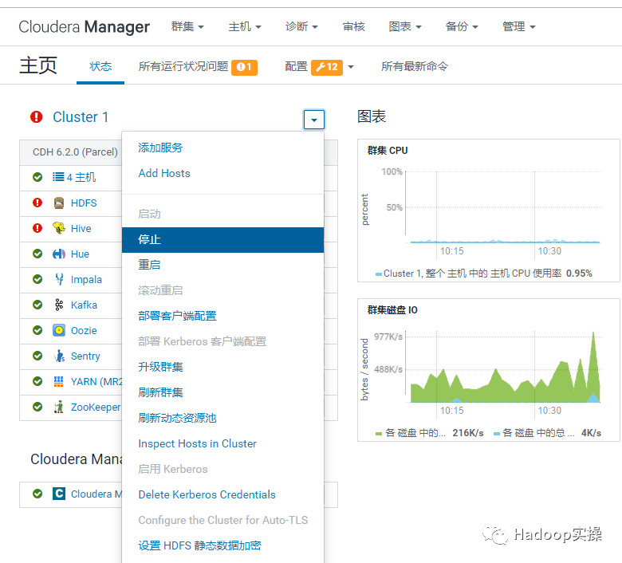
Task: Switch to 所有最新命令 tab
Action: 415,66
